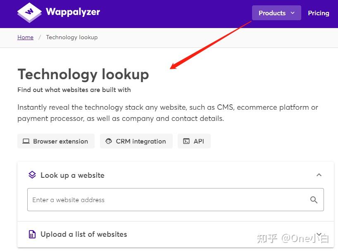Image resolution: width=338 pixels, height=252 pixels.
Task: Open the Home breadcrumb link
Action: pyautogui.click(x=25, y=37)
